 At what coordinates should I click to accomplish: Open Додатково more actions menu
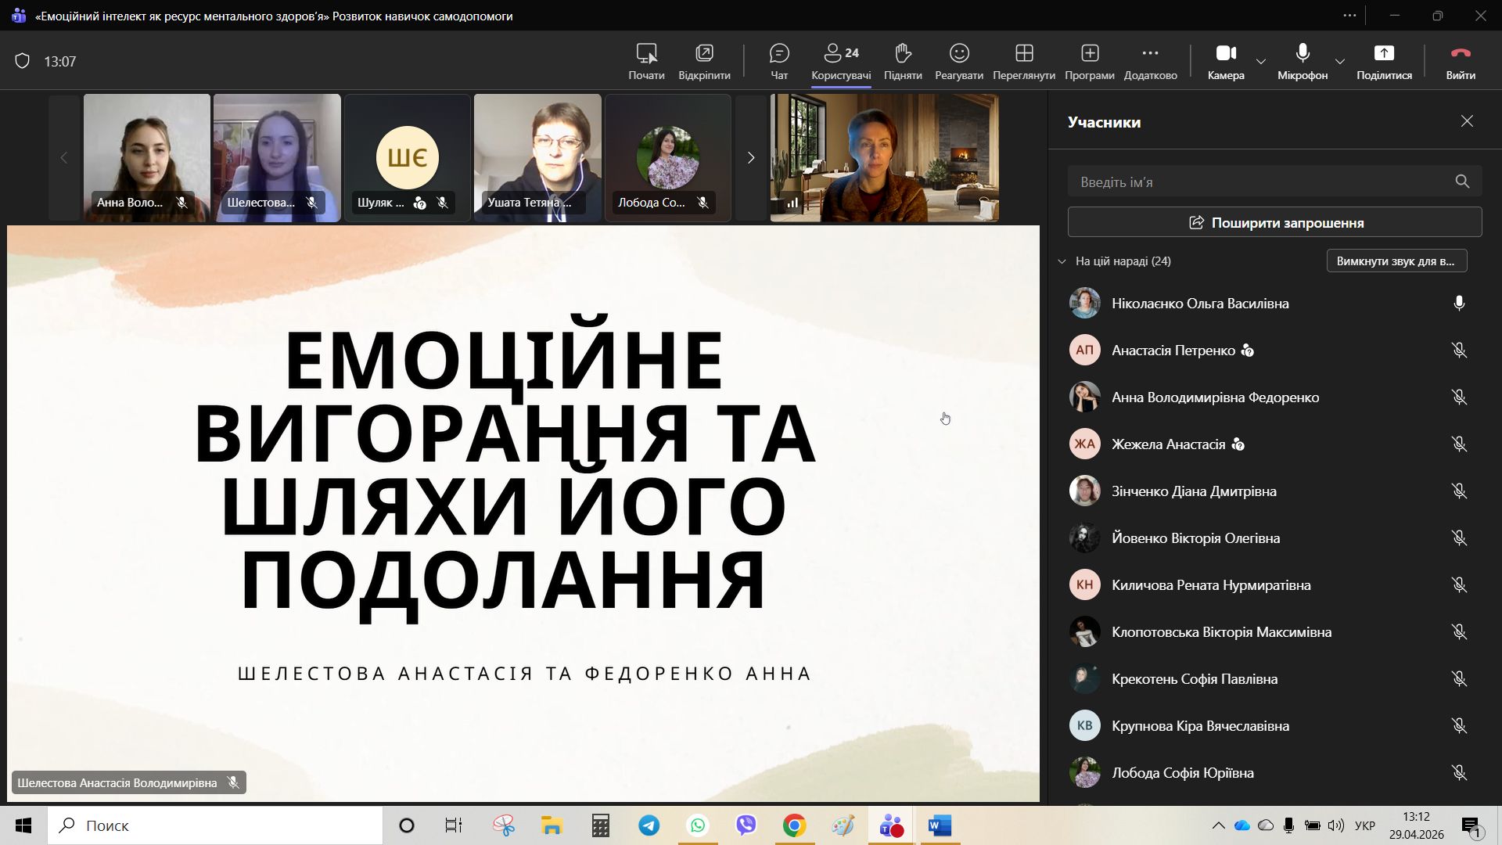tap(1150, 61)
